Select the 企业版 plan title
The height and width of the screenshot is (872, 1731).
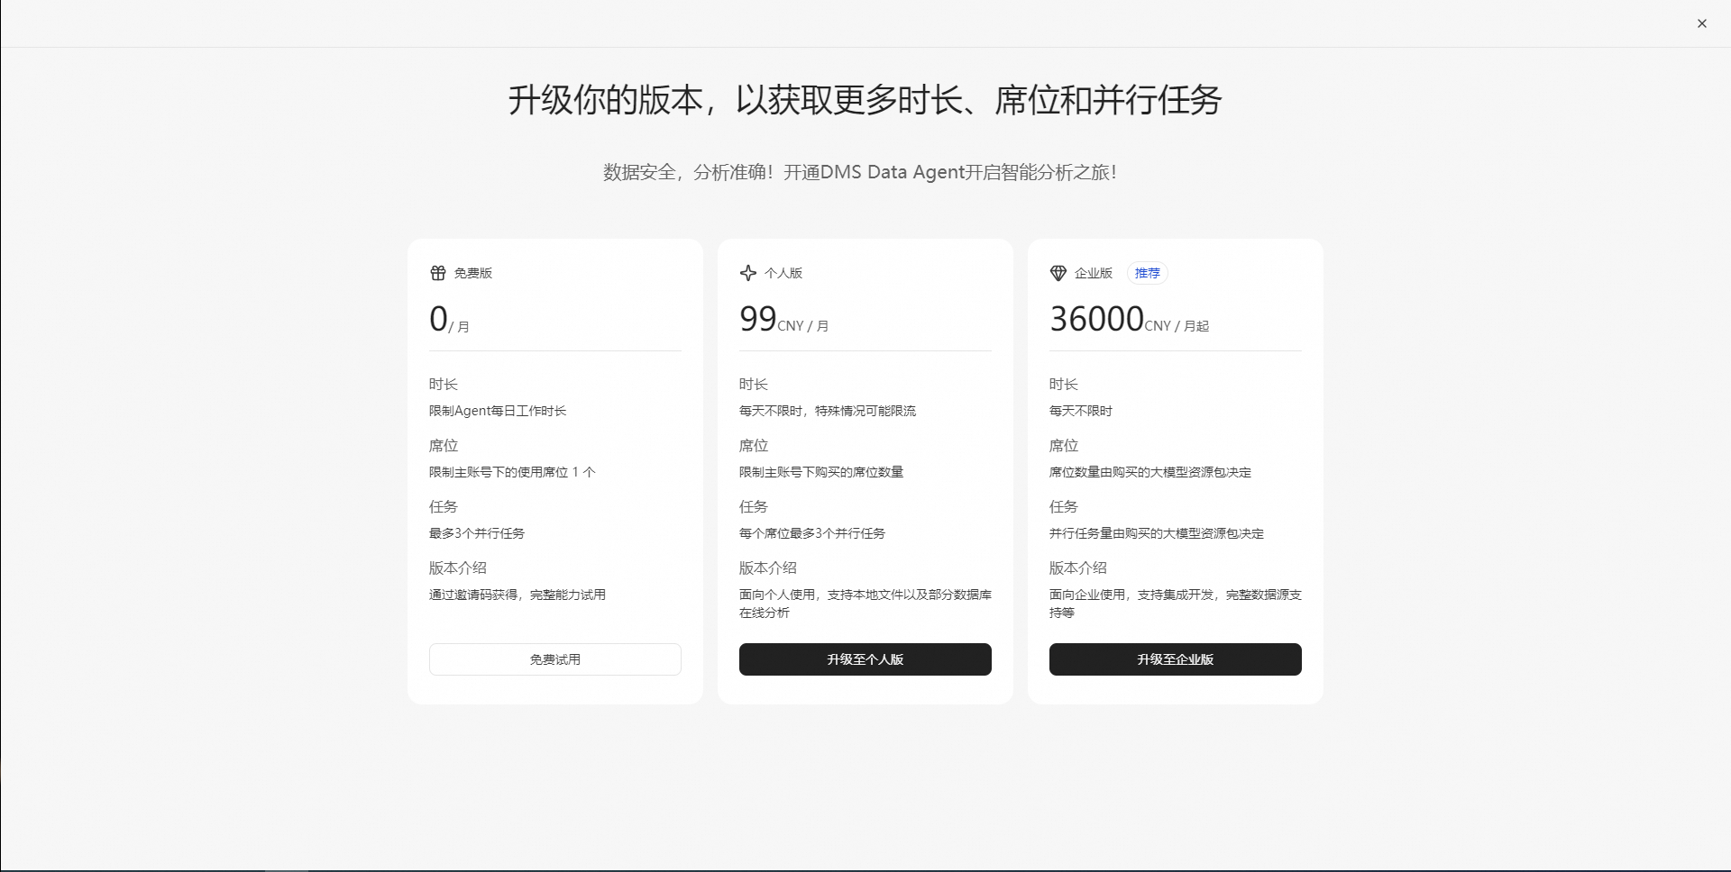[1094, 273]
